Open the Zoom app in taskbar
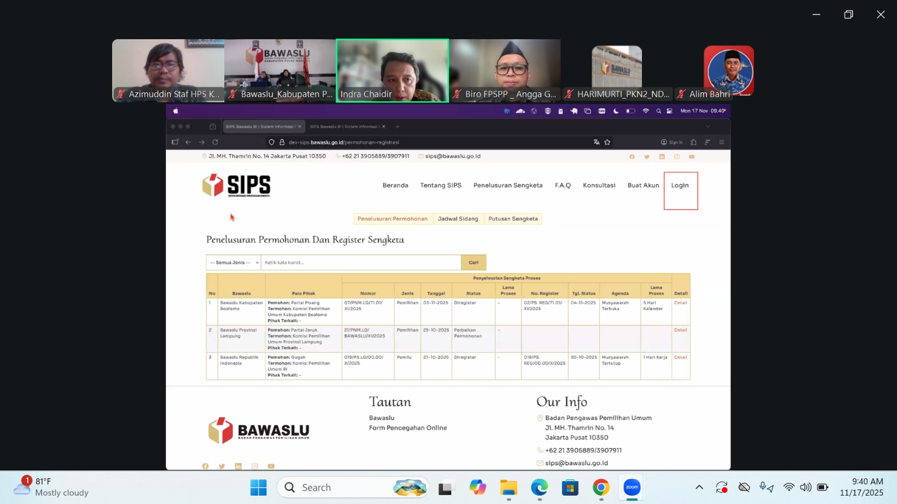Viewport: 897px width, 504px height. point(632,488)
